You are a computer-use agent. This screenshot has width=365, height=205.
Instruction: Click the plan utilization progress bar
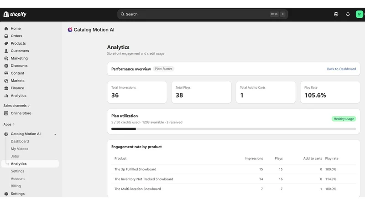coord(234,129)
